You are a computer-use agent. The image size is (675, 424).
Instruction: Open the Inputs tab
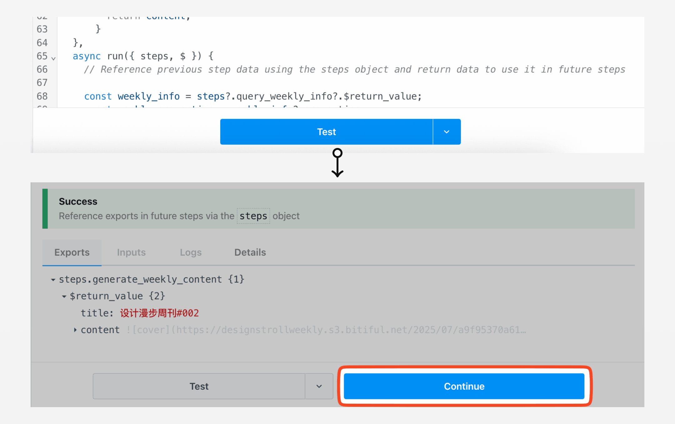click(x=131, y=252)
